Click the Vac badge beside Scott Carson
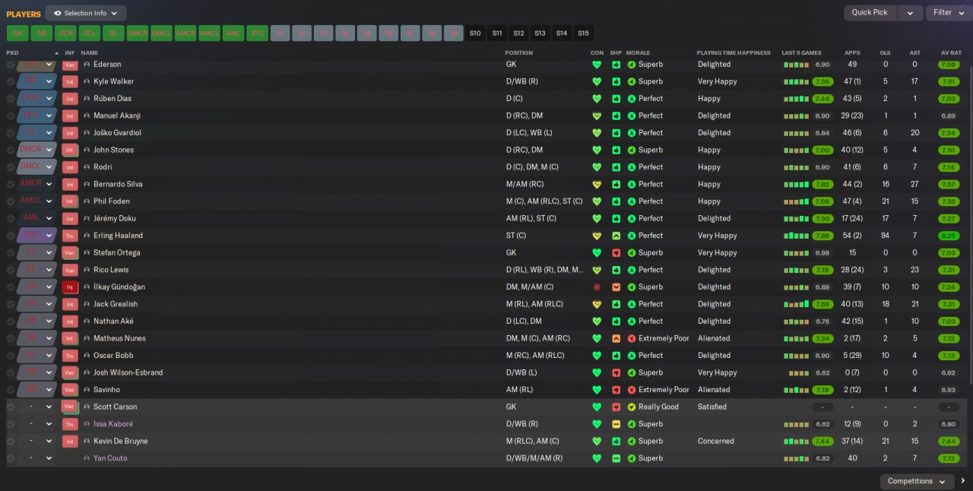Image resolution: width=973 pixels, height=491 pixels. point(70,407)
